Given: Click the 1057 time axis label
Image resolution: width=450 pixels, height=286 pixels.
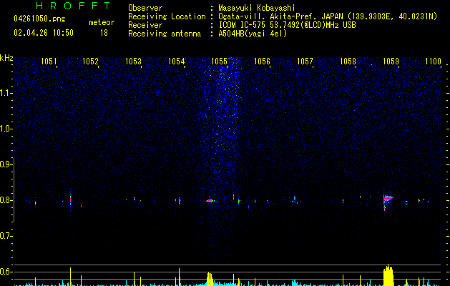Looking at the screenshot, I should point(305,61).
